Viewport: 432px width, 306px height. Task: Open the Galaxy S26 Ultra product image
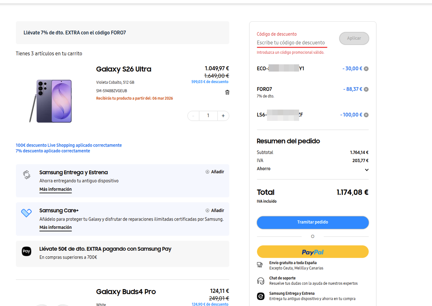(x=51, y=101)
